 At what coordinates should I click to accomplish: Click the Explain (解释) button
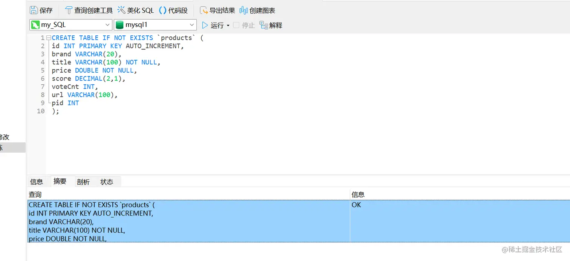(271, 25)
